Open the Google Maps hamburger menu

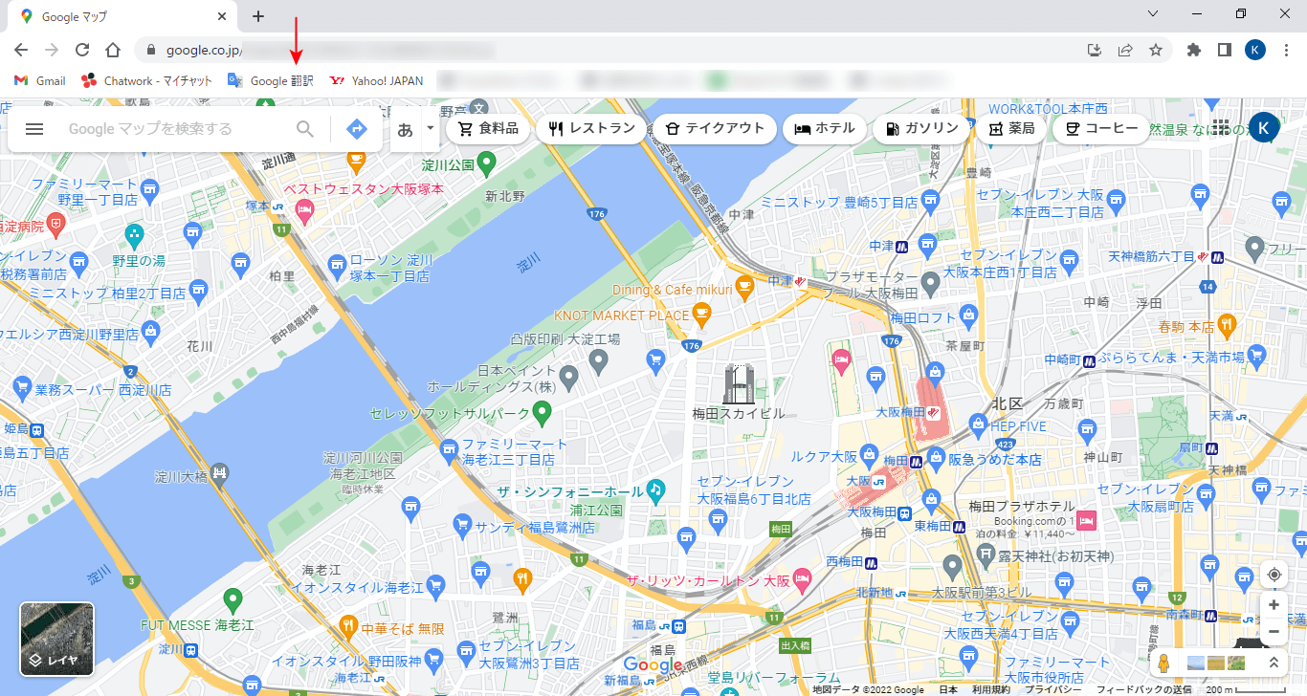[x=34, y=129]
